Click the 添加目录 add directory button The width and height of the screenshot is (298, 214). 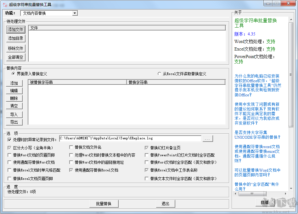point(15,38)
